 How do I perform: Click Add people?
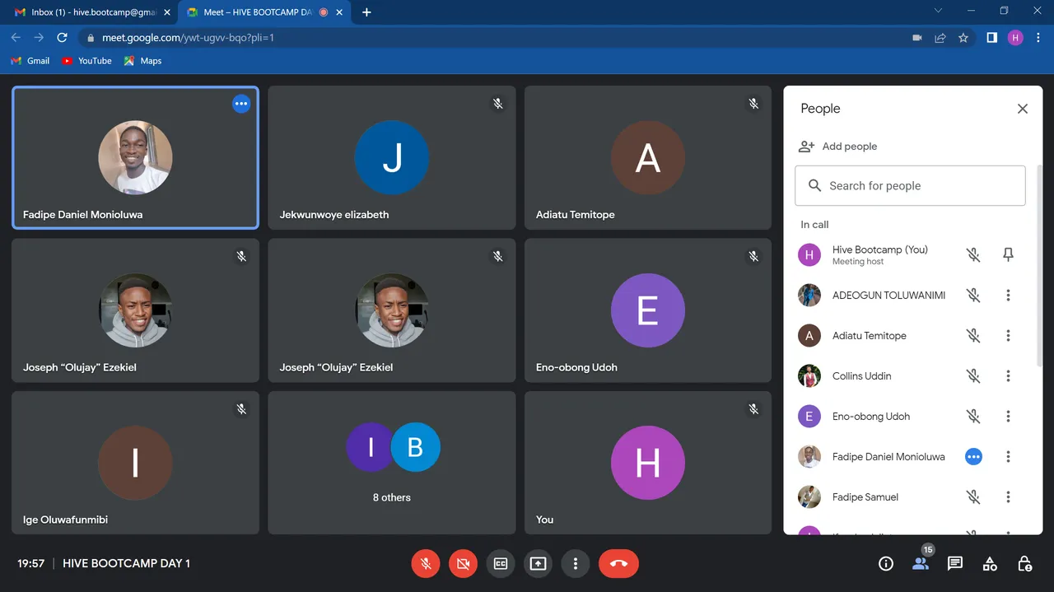[837, 147]
